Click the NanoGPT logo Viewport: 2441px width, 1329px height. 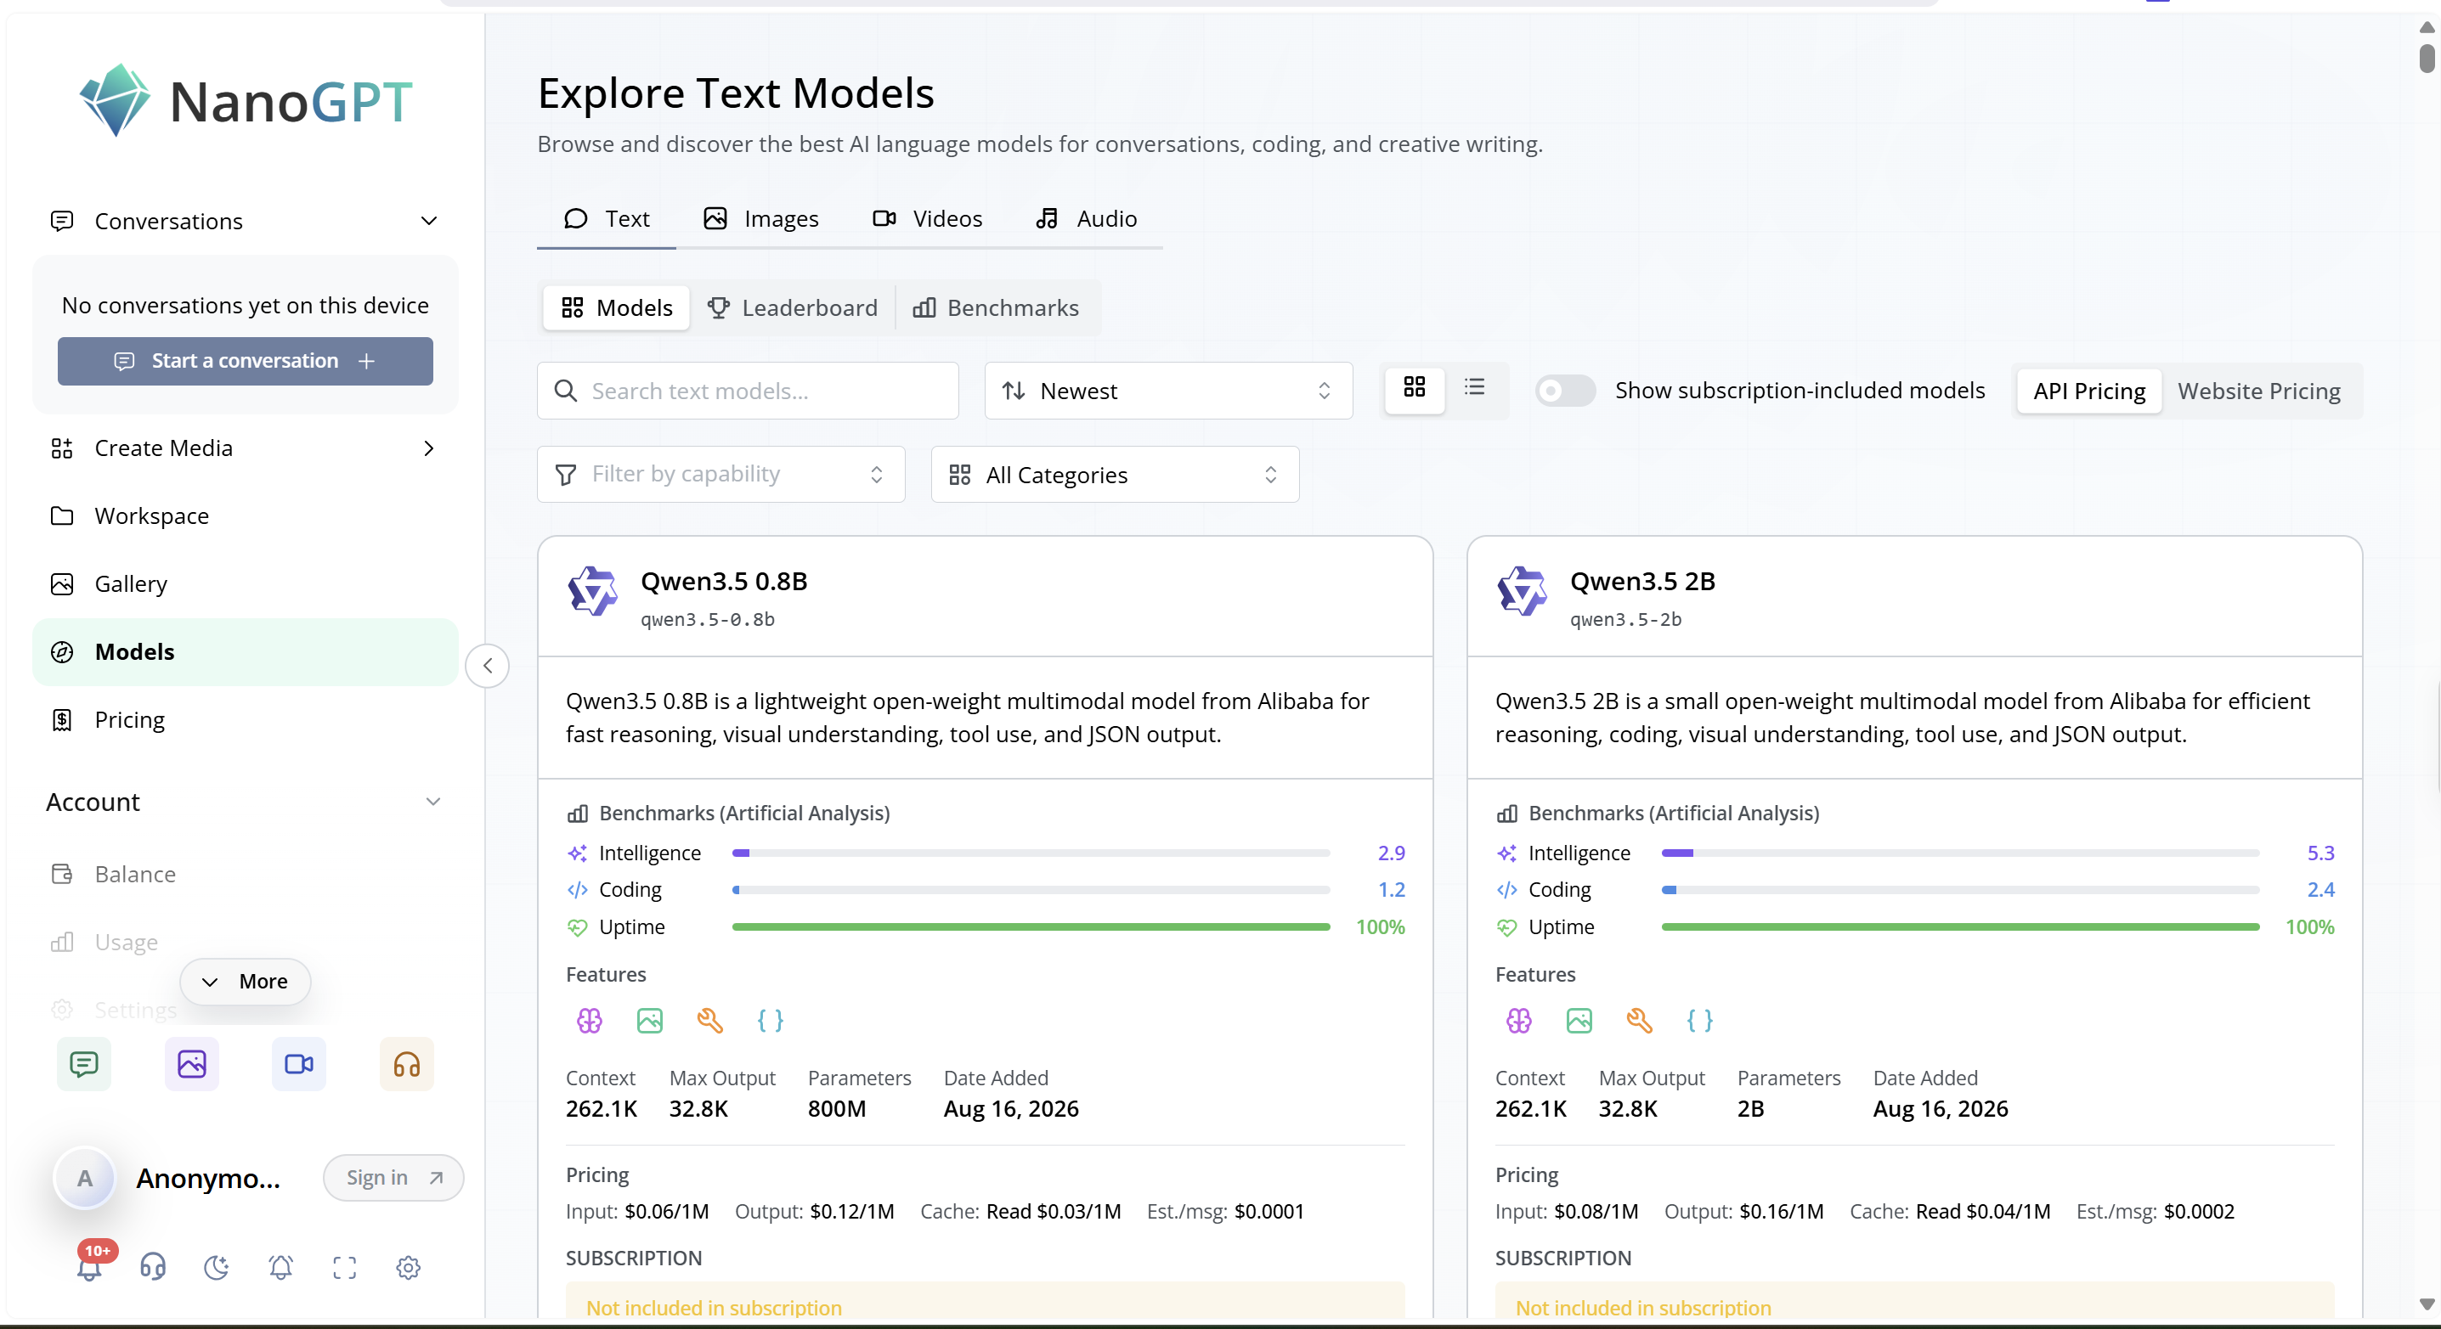point(246,100)
